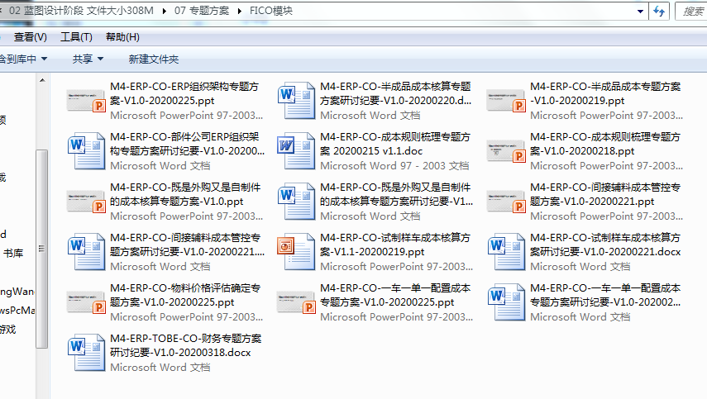Viewport: 707px width, 399px height.
Task: Open the 含到库中 toolbar dropdown
Action: 23,59
